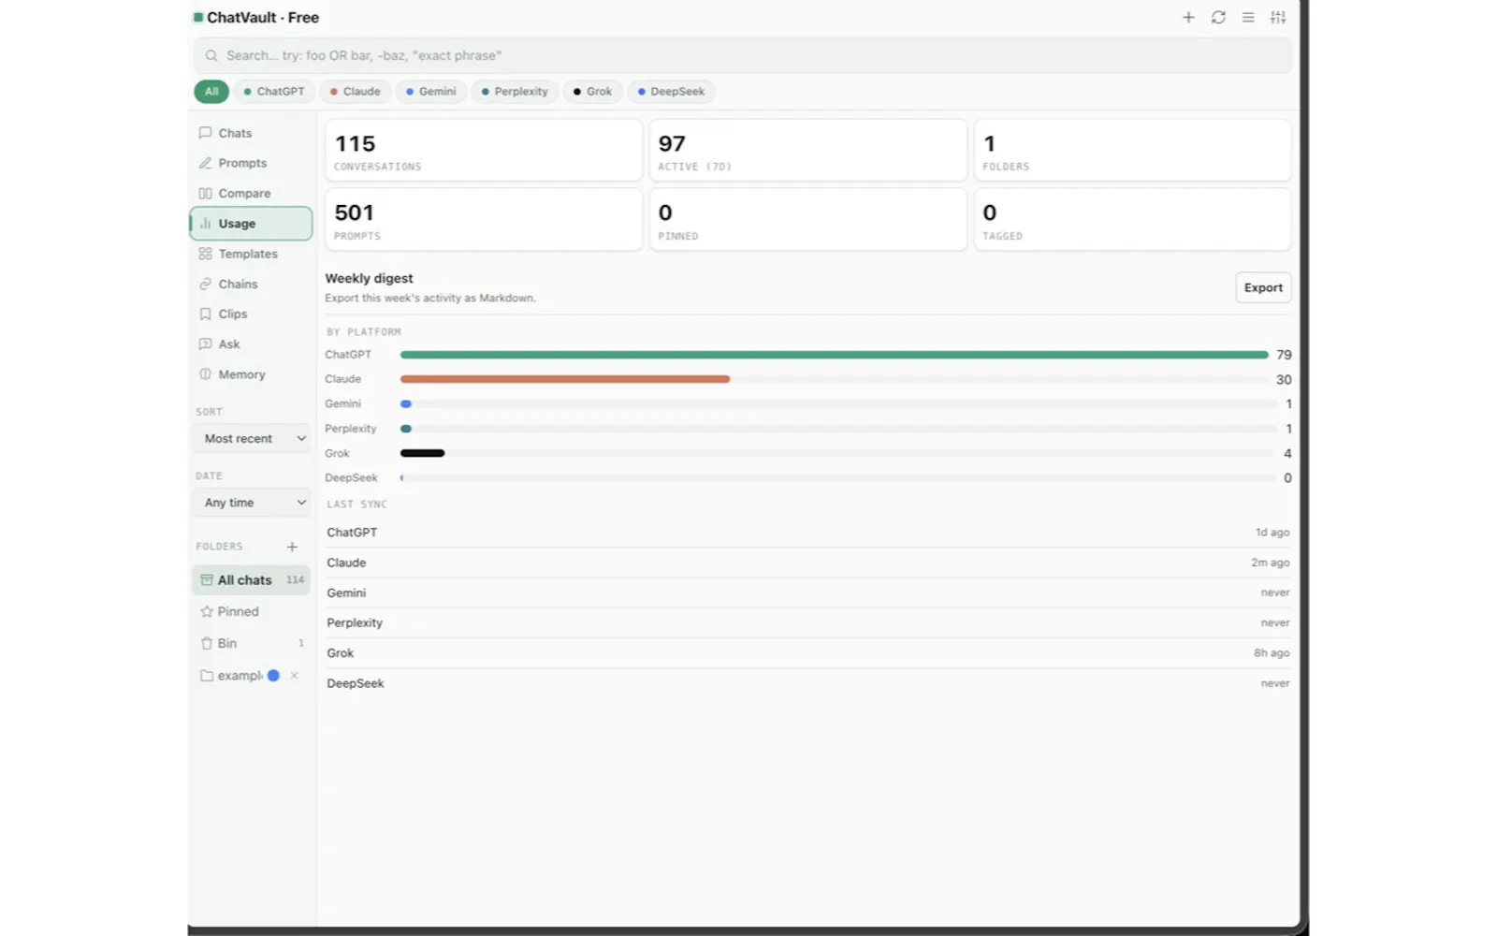Click the 2m ago Claude sync time
1497x936 pixels.
[1271, 563]
